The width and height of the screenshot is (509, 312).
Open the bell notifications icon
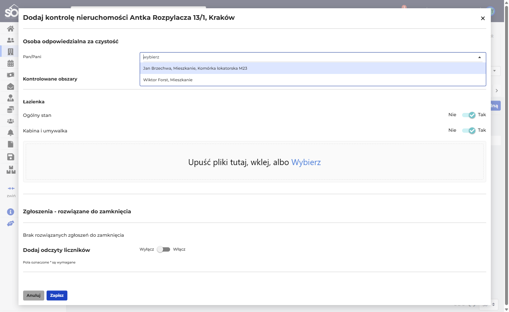11,133
